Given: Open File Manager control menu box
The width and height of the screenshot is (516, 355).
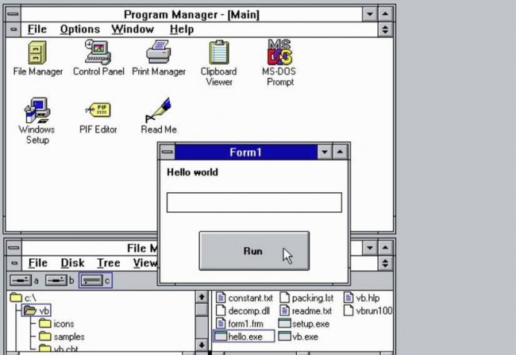Looking at the screenshot, I should [13, 248].
